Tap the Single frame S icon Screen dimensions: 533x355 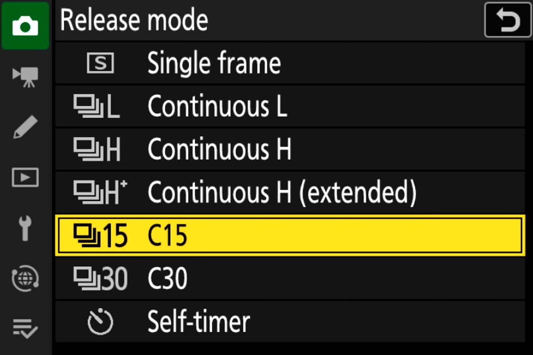tap(101, 63)
